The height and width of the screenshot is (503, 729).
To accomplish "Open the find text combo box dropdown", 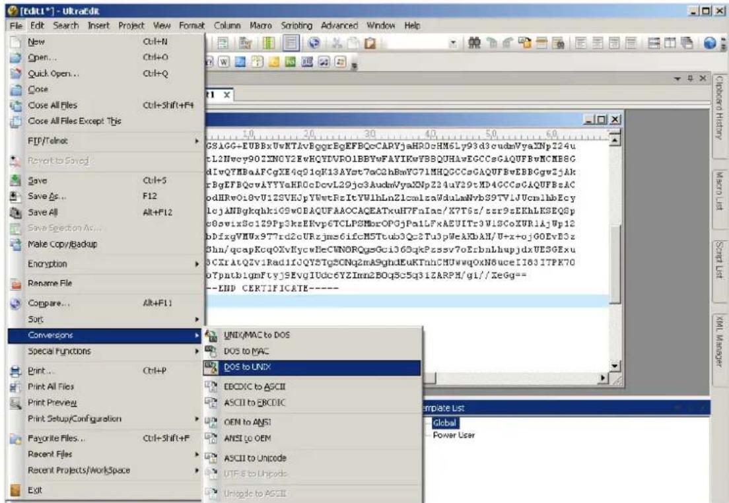I will [453, 44].
